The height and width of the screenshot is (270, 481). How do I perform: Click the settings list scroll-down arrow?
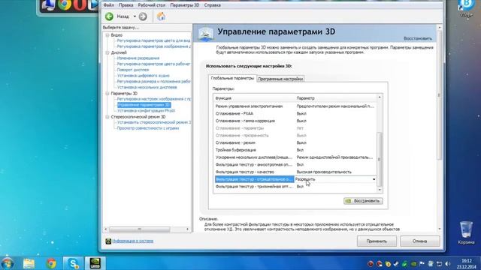[x=380, y=190]
